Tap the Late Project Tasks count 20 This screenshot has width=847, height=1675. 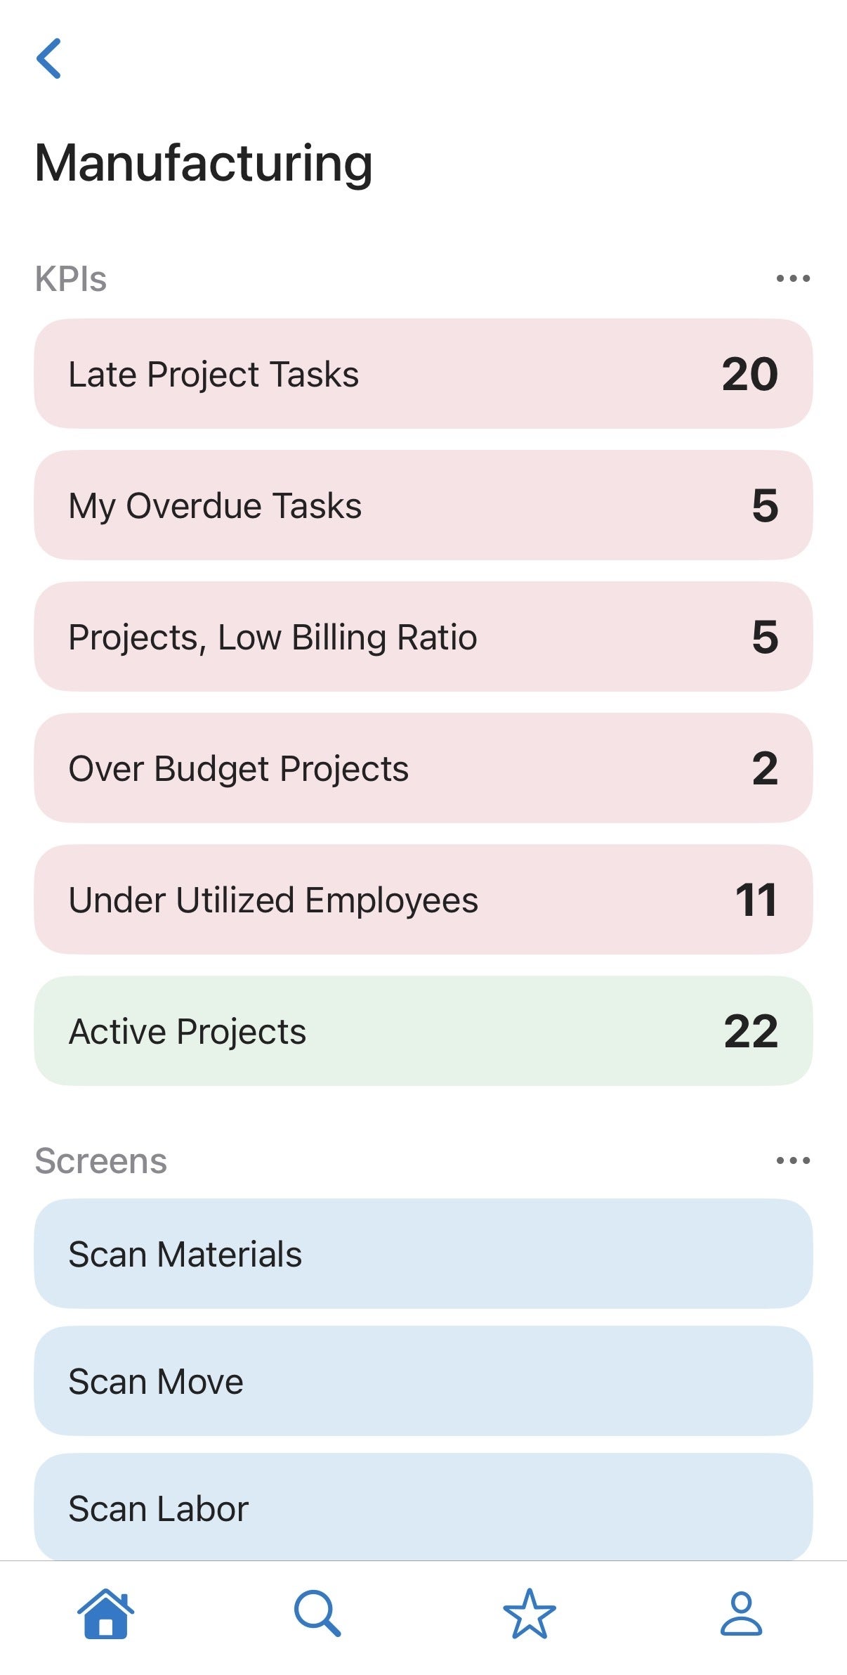(749, 374)
